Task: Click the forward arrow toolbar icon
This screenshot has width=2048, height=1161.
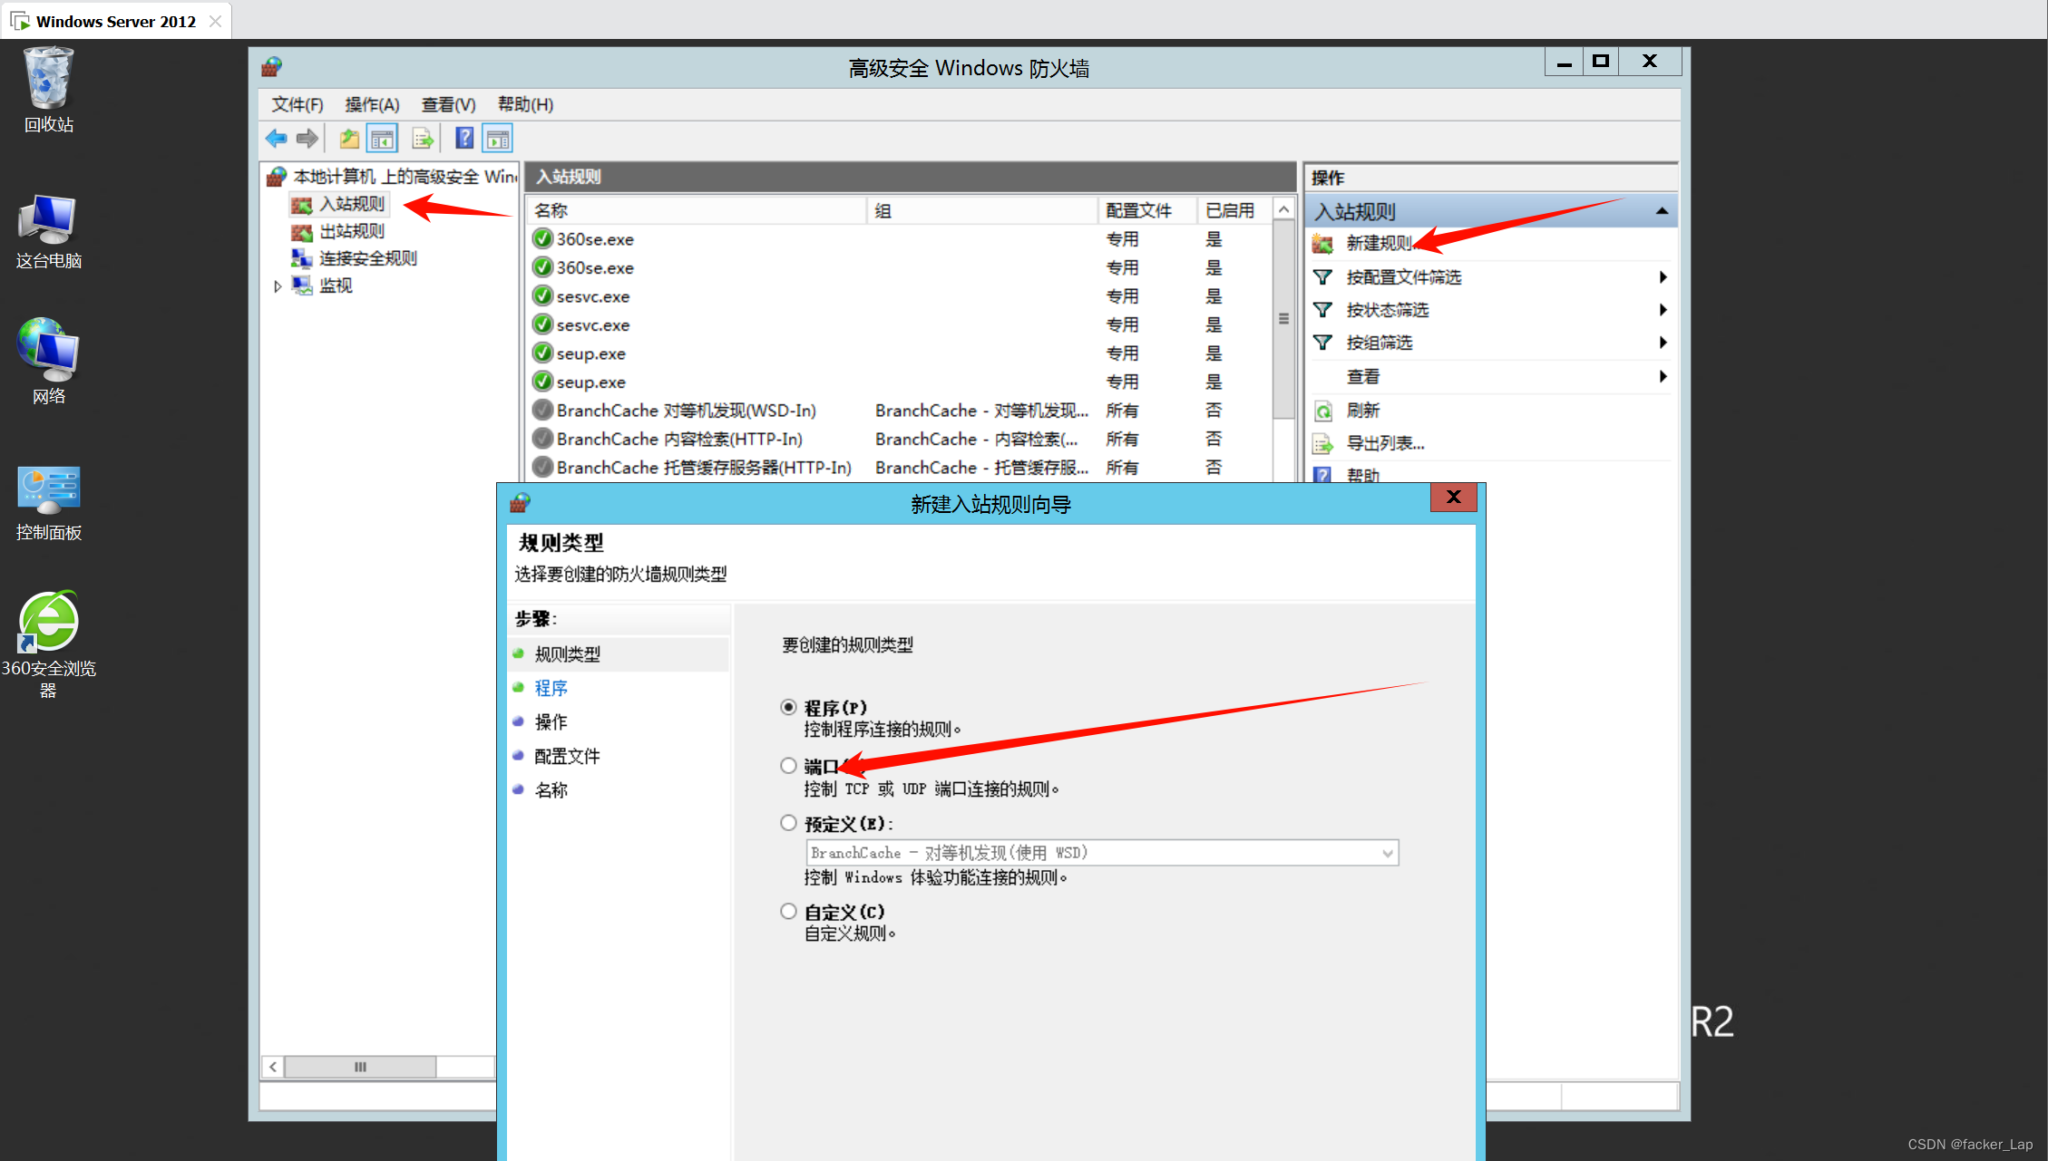Action: pos(307,139)
